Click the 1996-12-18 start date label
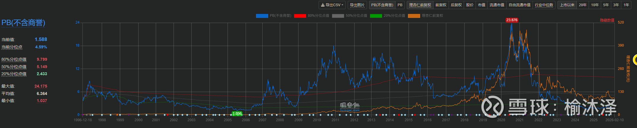 [83, 120]
